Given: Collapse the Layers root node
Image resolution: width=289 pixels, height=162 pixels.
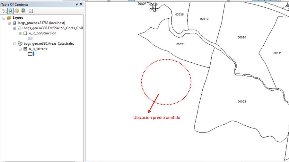Looking at the screenshot, I should (4, 18).
